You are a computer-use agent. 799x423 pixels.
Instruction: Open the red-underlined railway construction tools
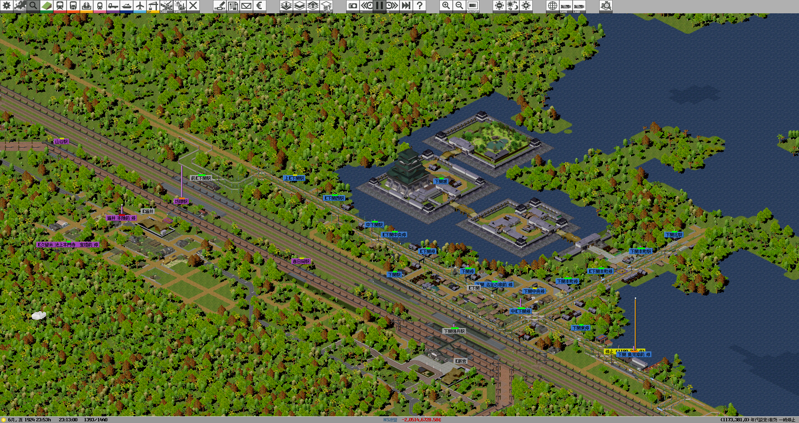point(60,6)
